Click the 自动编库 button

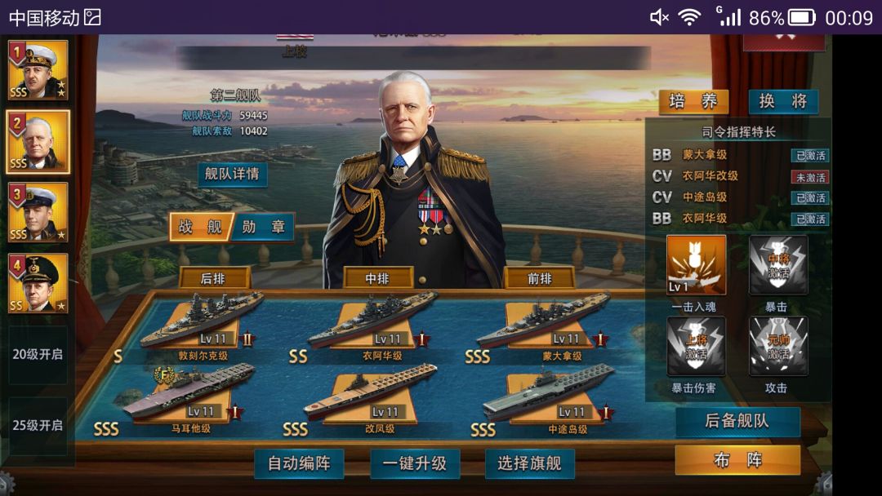pyautogui.click(x=299, y=463)
